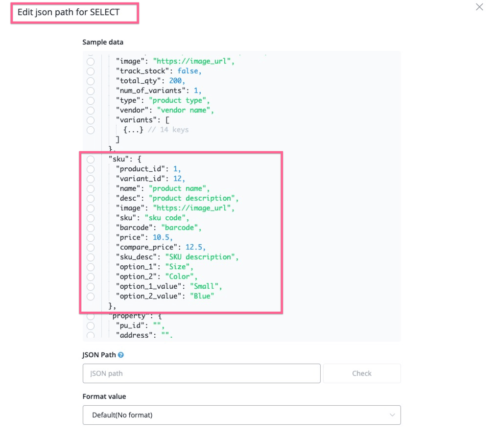
Task: Select the radio beside the "sku" object
Action: [91, 159]
